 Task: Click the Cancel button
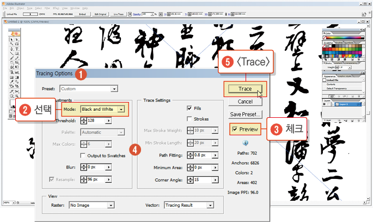(x=245, y=101)
